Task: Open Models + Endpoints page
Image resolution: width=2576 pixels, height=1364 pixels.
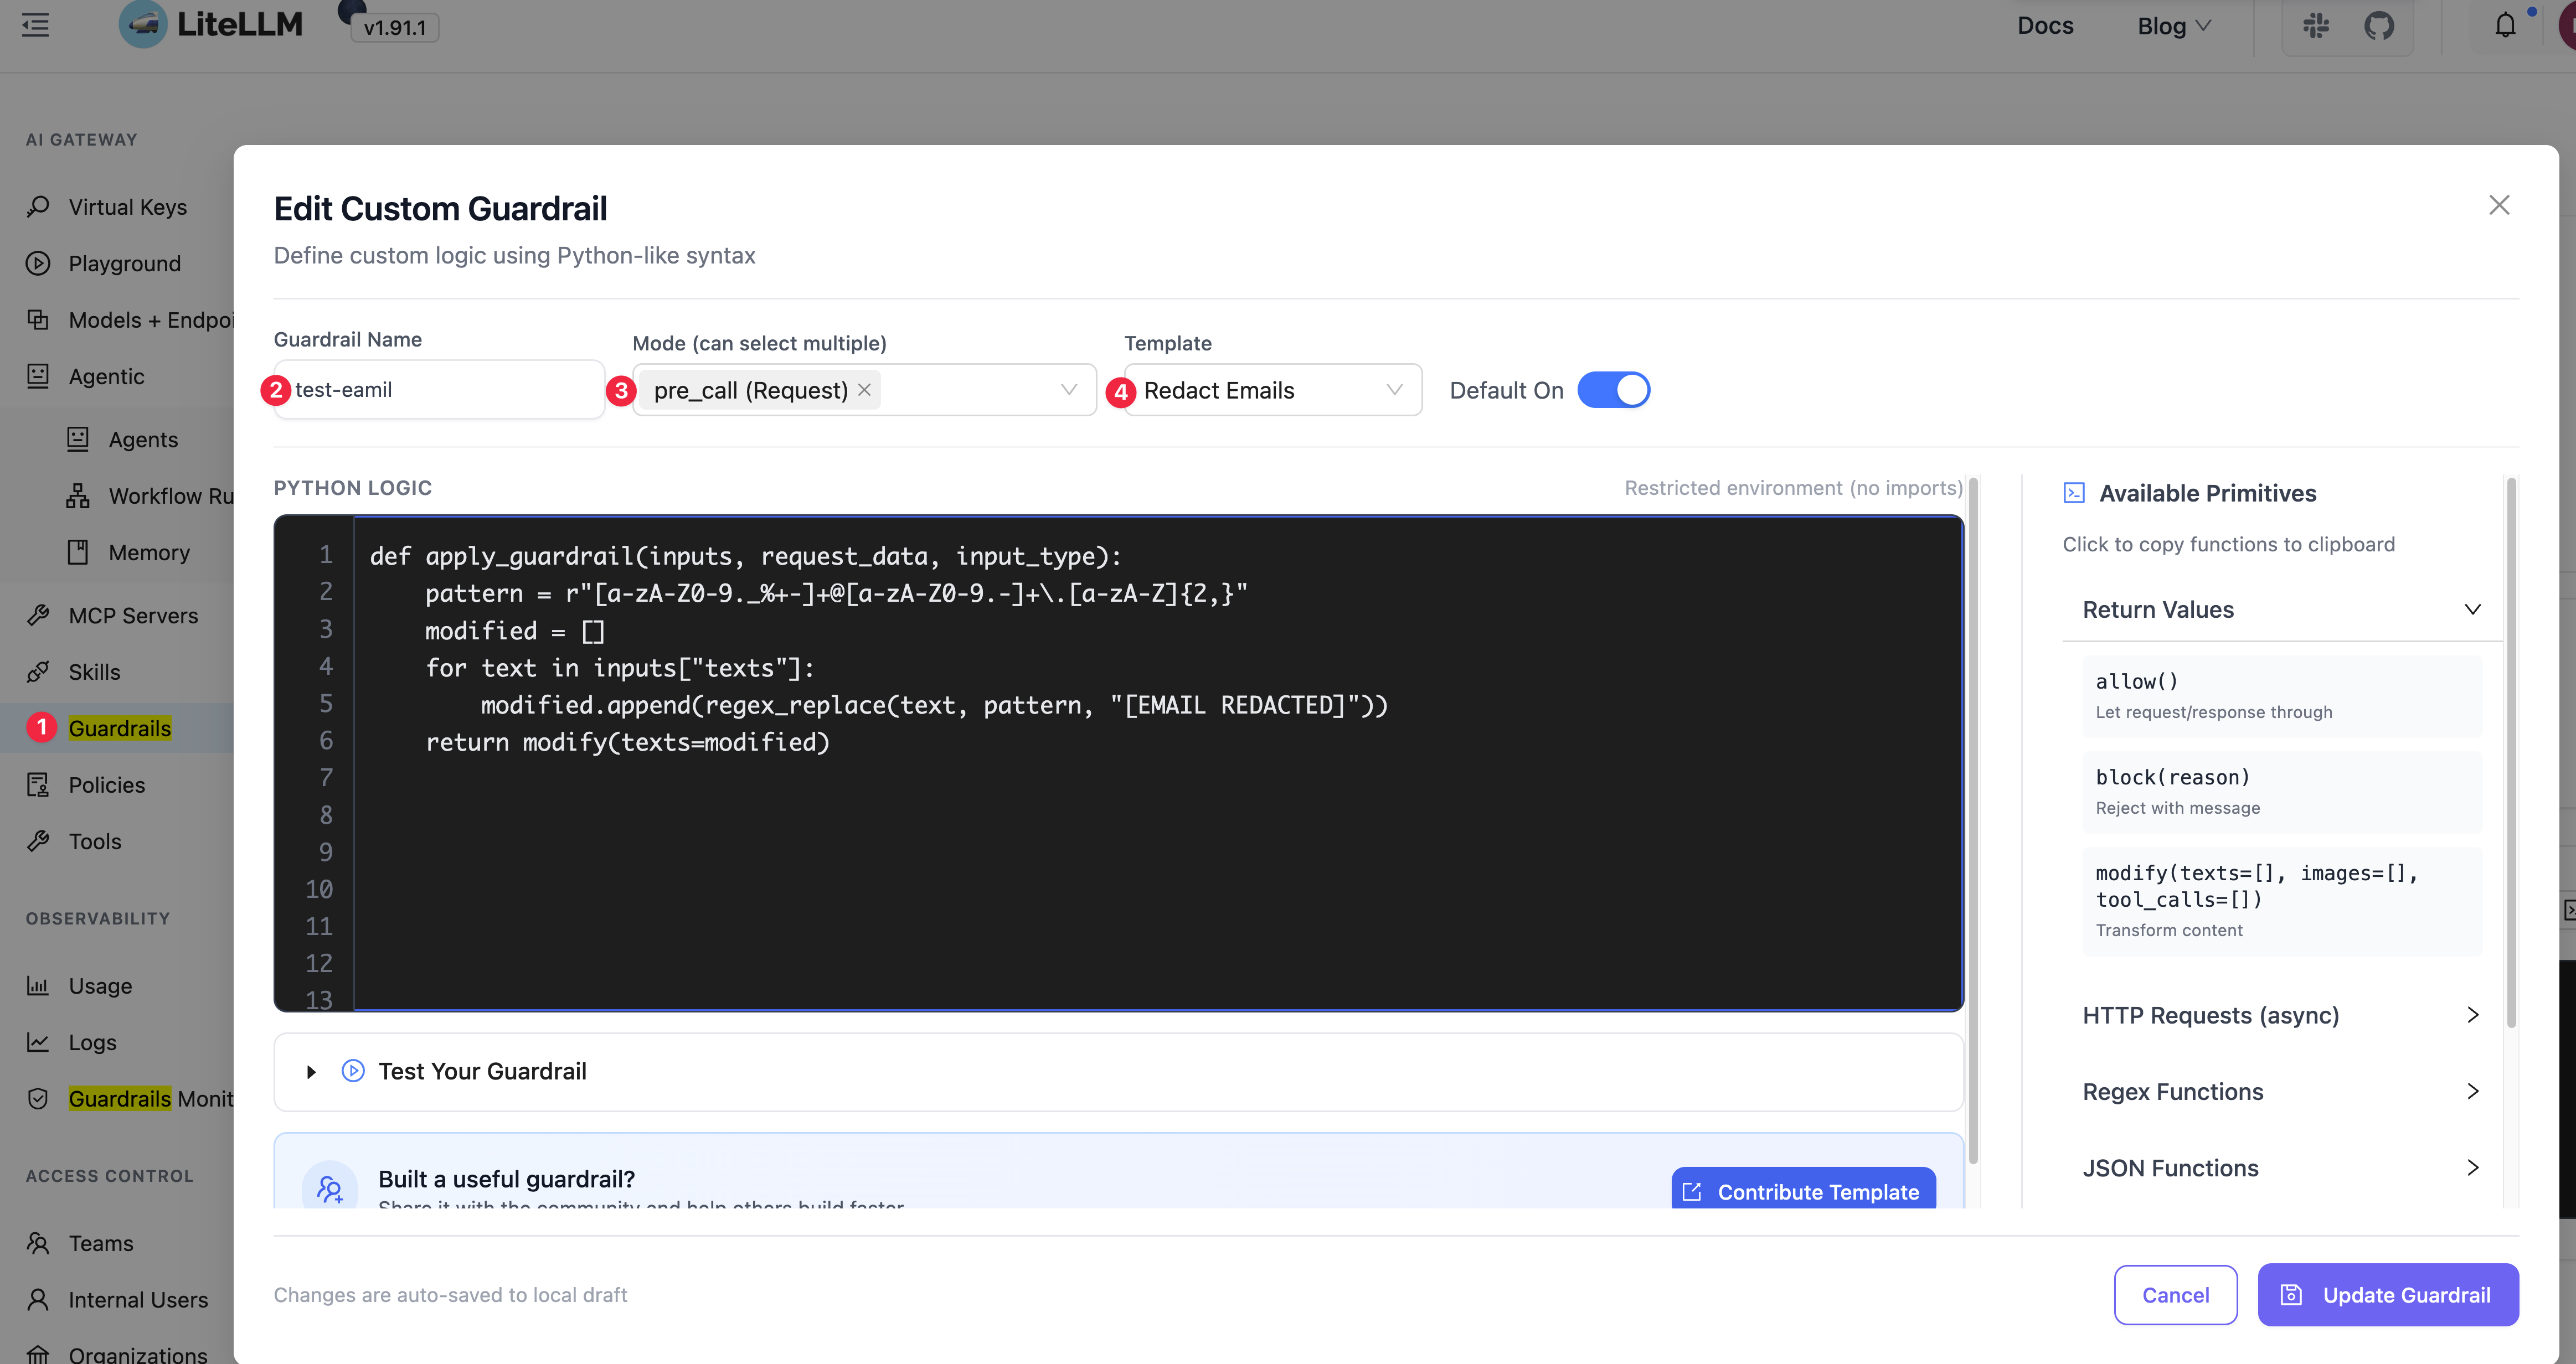Action: pos(150,320)
